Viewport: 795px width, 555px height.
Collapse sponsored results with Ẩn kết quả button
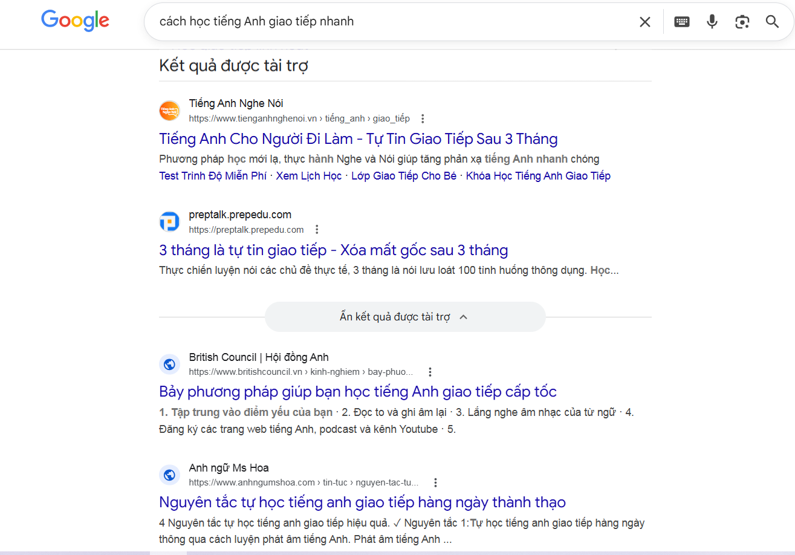[x=404, y=317]
